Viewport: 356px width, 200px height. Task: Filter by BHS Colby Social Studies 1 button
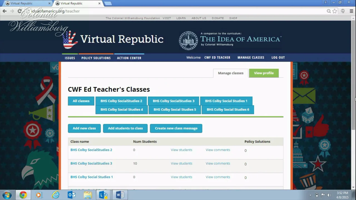(226, 101)
